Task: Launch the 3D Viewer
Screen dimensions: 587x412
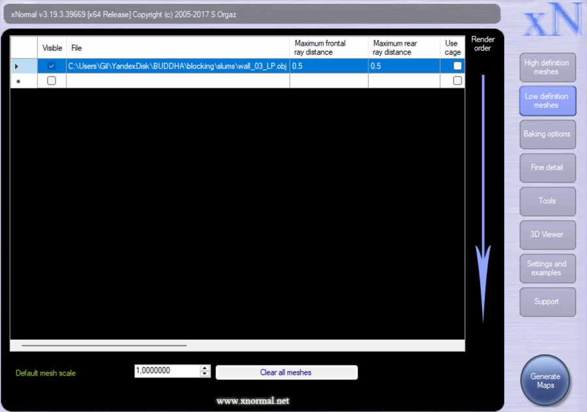Action: (547, 235)
